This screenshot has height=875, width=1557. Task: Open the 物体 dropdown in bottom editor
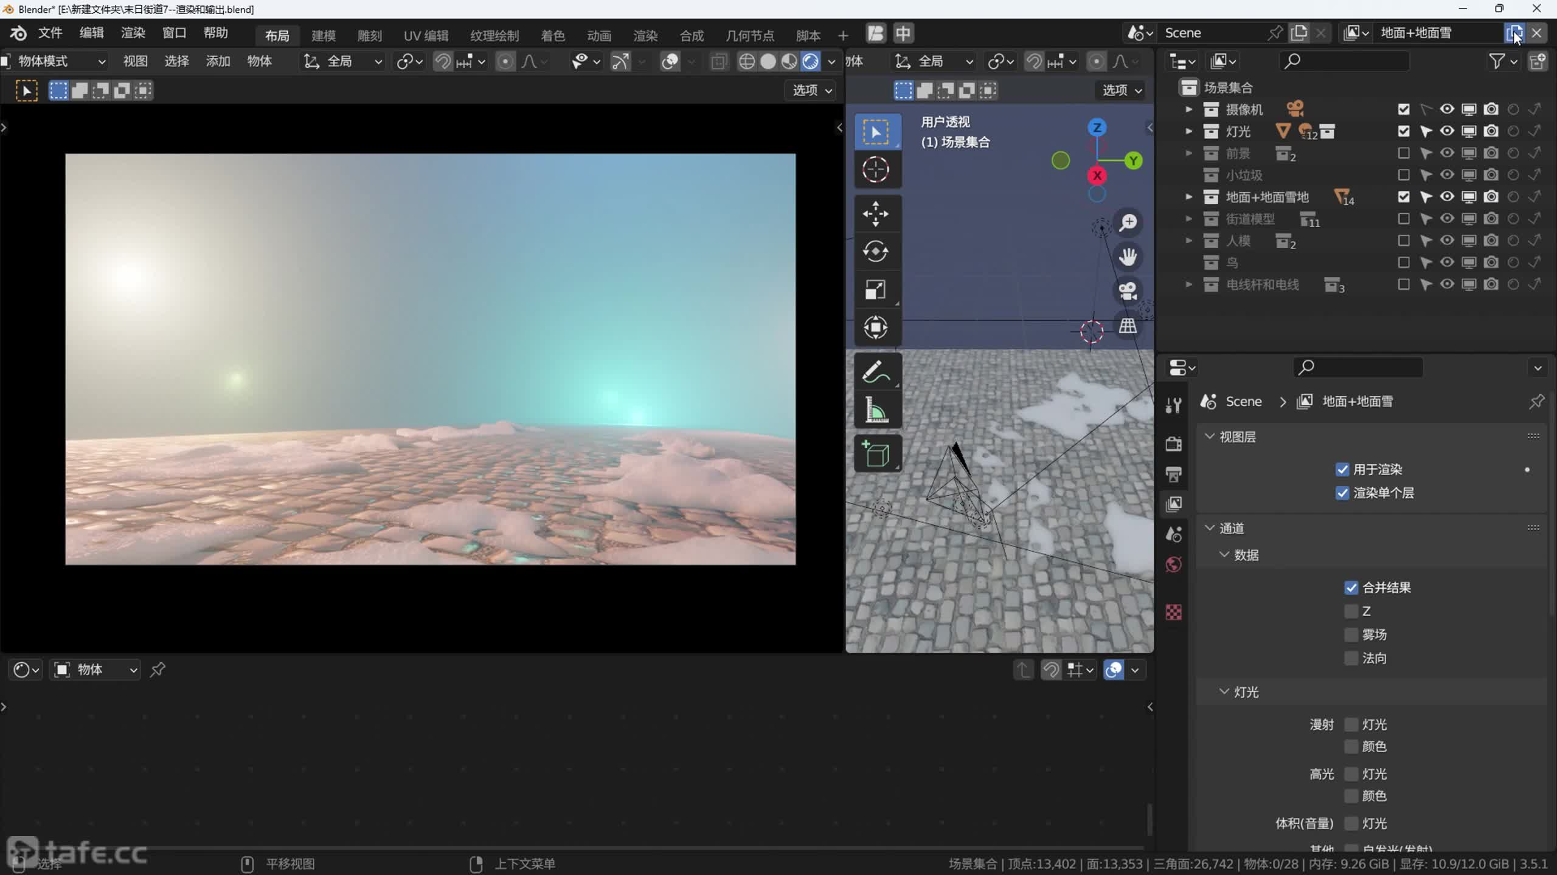pyautogui.click(x=95, y=670)
